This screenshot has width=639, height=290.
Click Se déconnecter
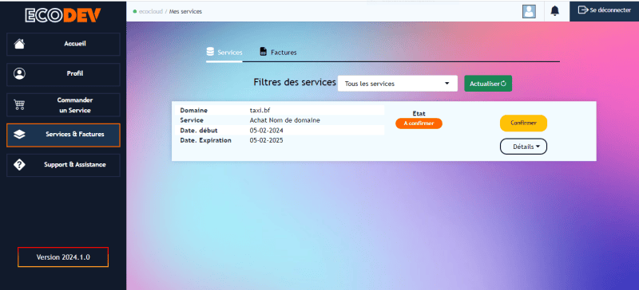click(x=605, y=10)
